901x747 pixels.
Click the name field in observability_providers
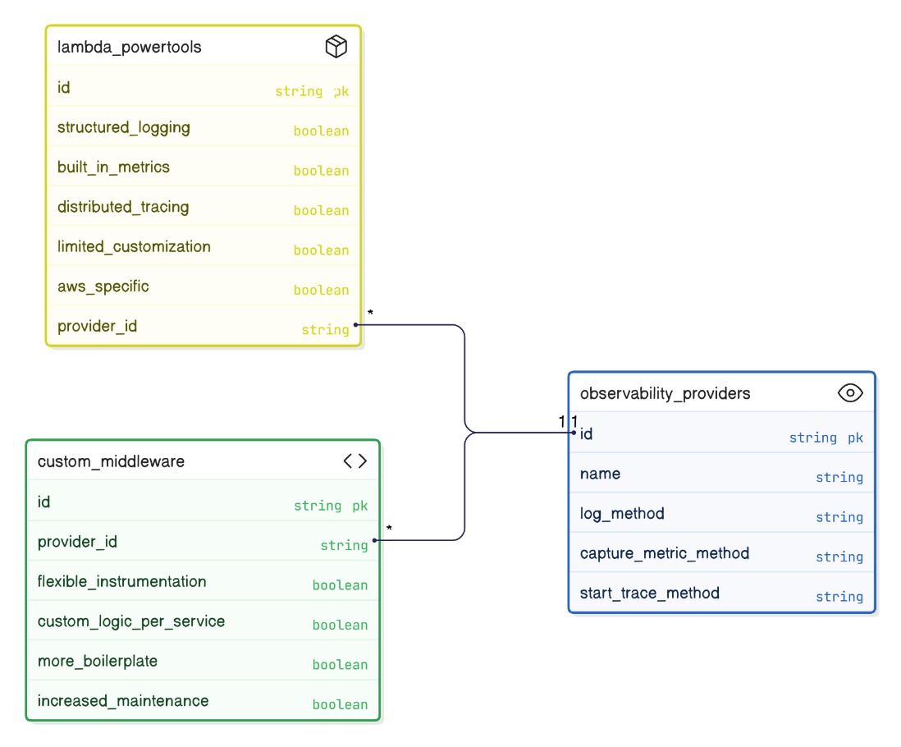[x=722, y=472]
